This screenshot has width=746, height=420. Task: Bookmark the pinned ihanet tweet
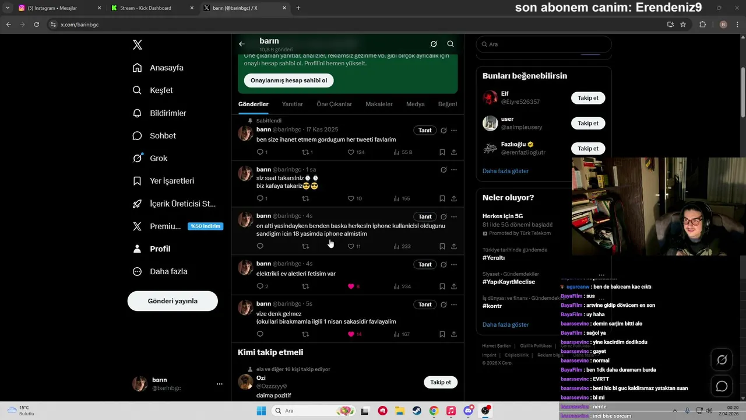coord(442,152)
